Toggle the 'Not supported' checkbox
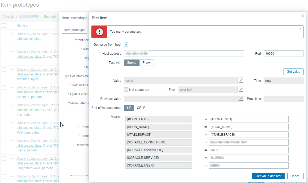 [x=126, y=90]
